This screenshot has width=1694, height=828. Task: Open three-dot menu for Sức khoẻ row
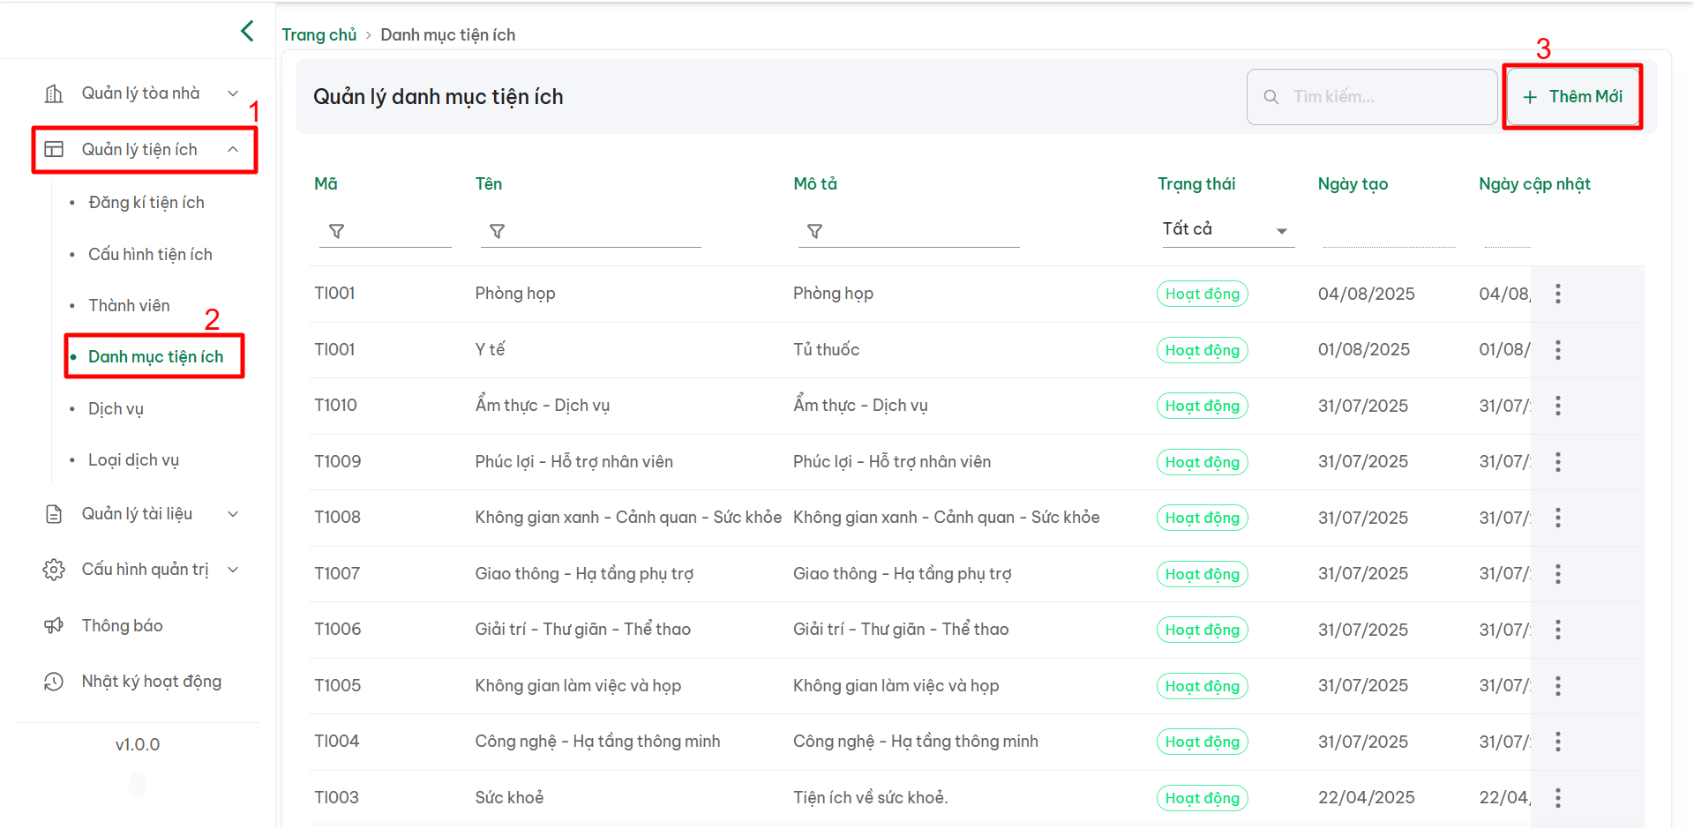pyautogui.click(x=1557, y=798)
